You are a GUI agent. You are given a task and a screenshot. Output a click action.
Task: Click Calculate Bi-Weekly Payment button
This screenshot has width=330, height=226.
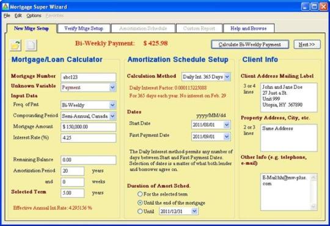click(x=250, y=45)
